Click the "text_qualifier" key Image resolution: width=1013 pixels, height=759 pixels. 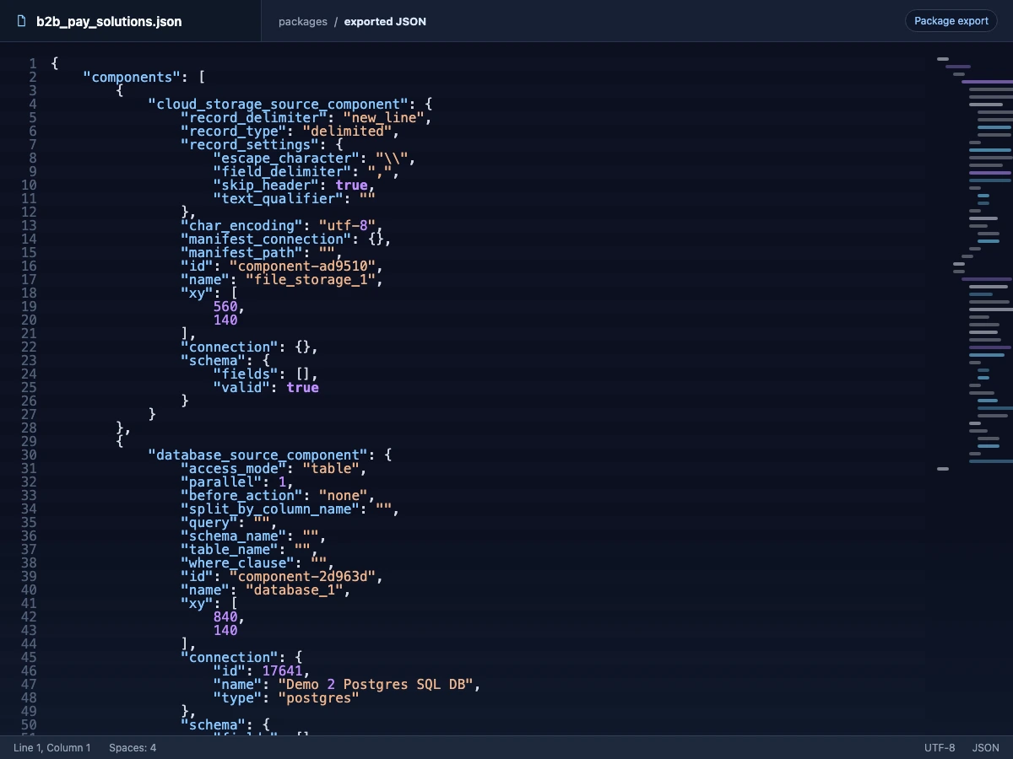pyautogui.click(x=278, y=198)
